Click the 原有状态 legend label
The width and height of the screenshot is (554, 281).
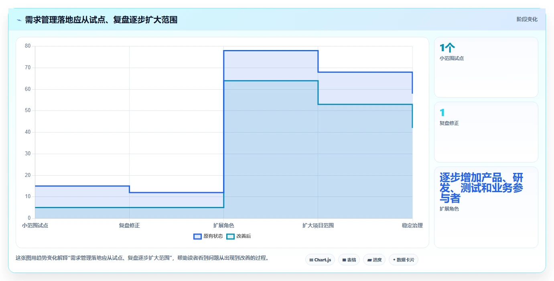[x=213, y=236]
